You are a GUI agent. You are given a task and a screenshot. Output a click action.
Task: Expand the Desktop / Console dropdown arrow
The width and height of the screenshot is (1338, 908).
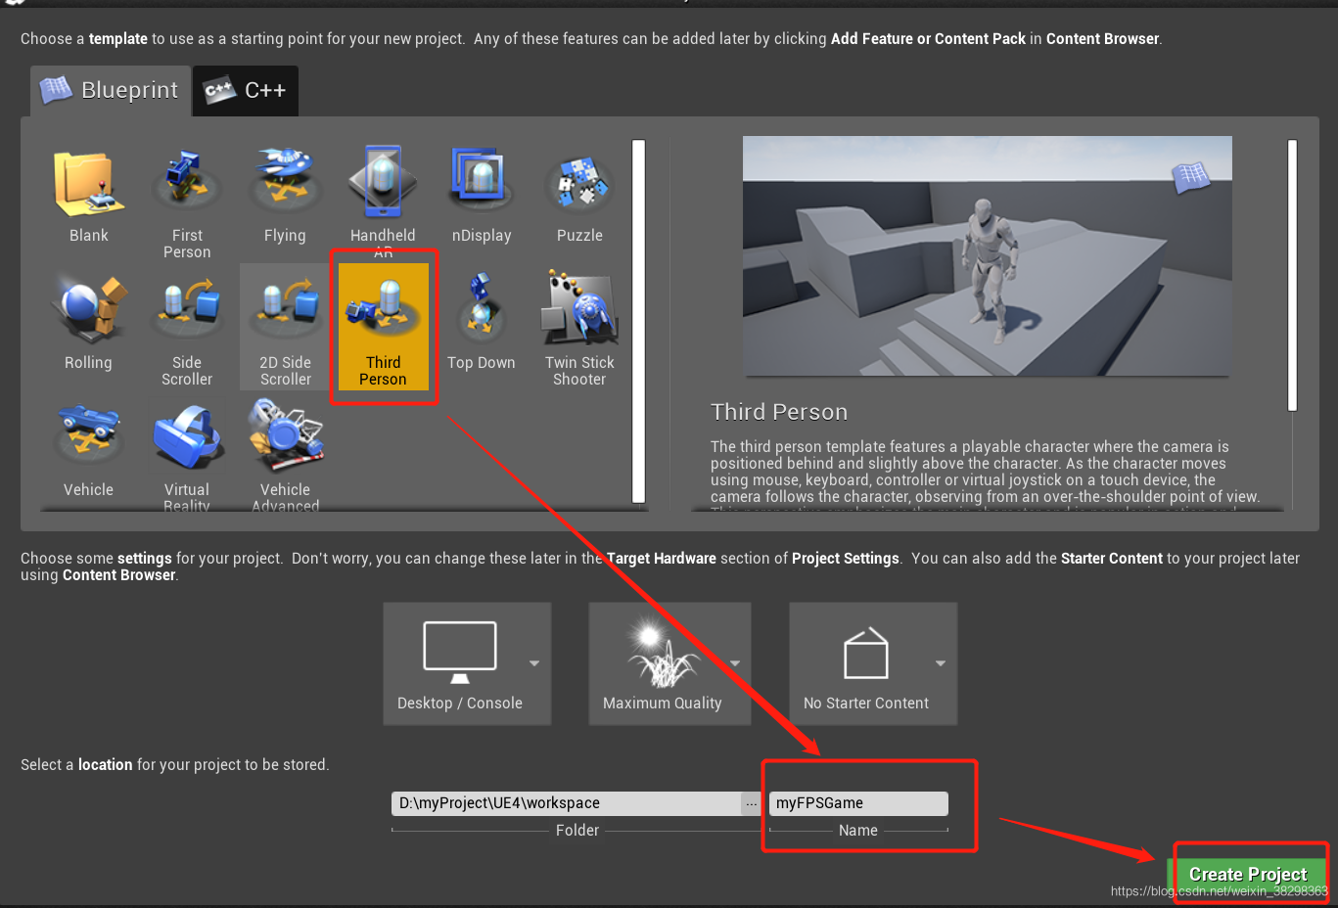click(x=534, y=663)
